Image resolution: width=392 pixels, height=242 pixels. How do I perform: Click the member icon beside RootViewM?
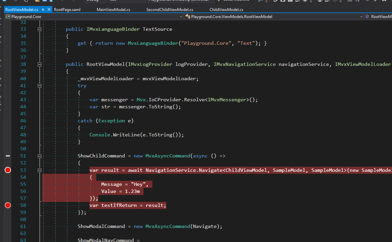click(x=367, y=16)
